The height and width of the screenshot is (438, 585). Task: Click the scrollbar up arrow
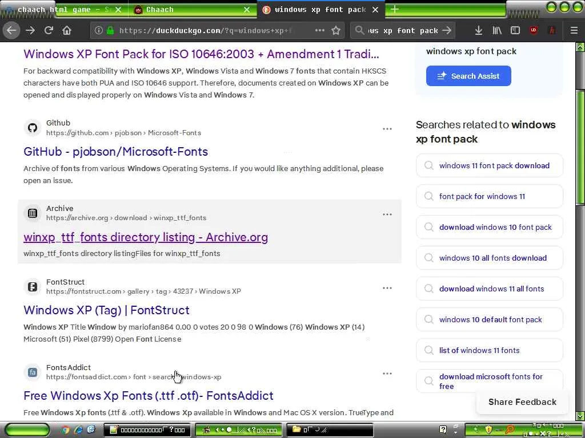(x=580, y=47)
